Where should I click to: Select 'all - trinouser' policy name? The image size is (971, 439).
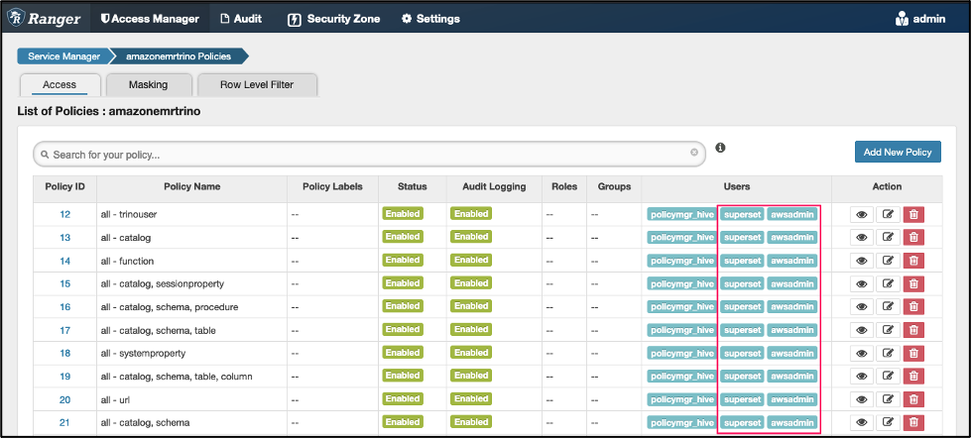pyautogui.click(x=129, y=215)
